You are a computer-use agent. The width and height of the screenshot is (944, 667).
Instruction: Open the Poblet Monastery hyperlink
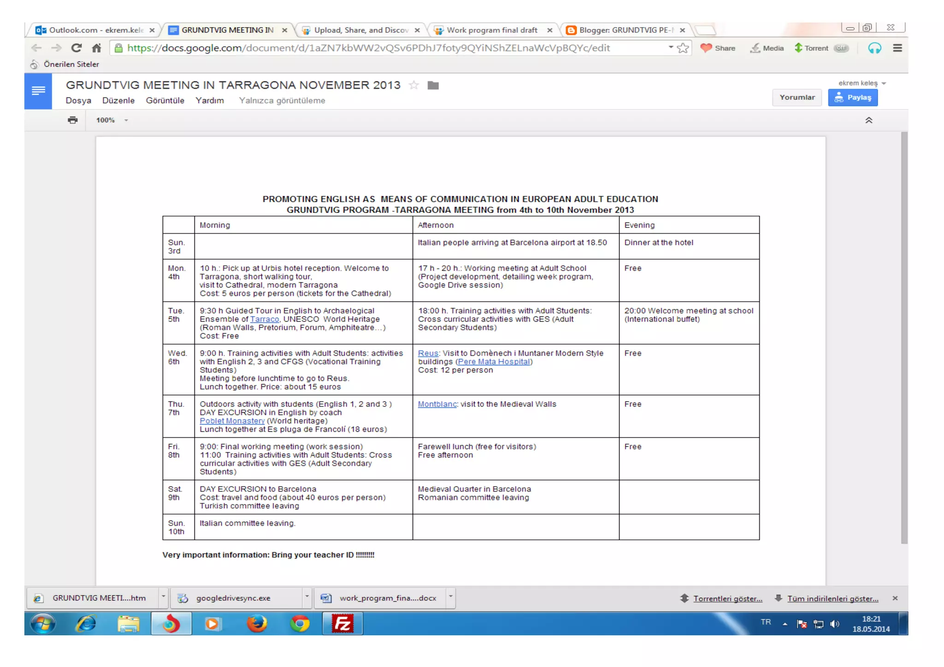(x=232, y=421)
